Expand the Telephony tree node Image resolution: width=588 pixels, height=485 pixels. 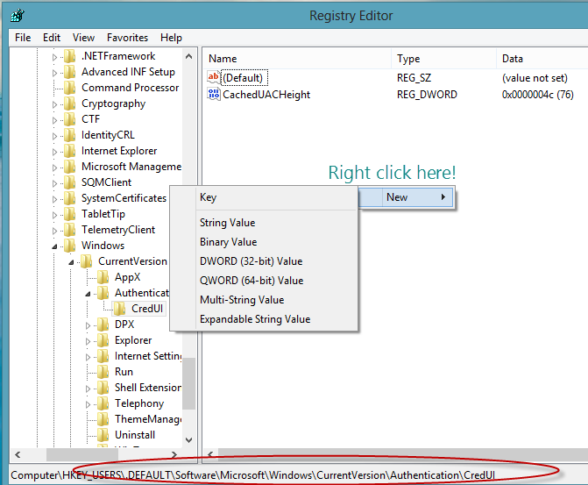tap(88, 404)
